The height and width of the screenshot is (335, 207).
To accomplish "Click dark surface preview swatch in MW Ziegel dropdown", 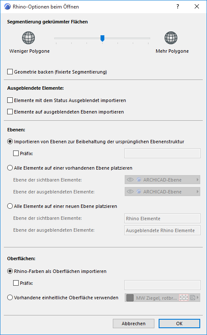I will 130,298.
